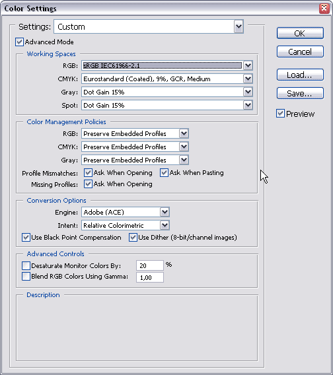Click the Load... button
Screen dimensions: 333x375
300,75
